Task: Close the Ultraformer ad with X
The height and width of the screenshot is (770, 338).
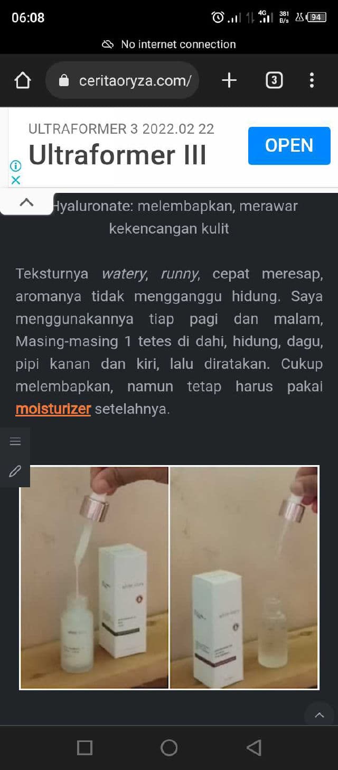Action: point(16,180)
